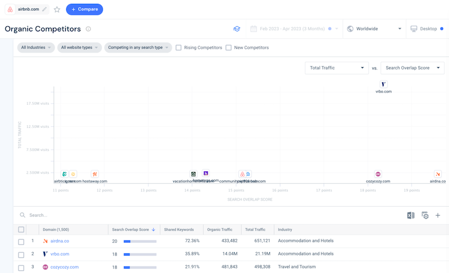This screenshot has width=449, height=273.
Task: Click the airdna.co favicon in row 1
Action: tap(45, 241)
